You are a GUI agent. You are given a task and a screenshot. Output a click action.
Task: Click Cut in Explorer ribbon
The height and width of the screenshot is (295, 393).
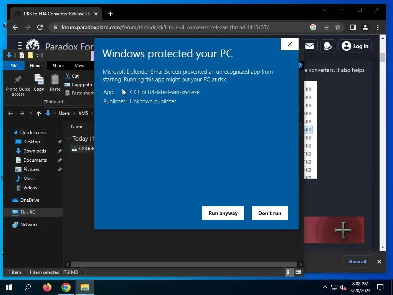click(72, 76)
